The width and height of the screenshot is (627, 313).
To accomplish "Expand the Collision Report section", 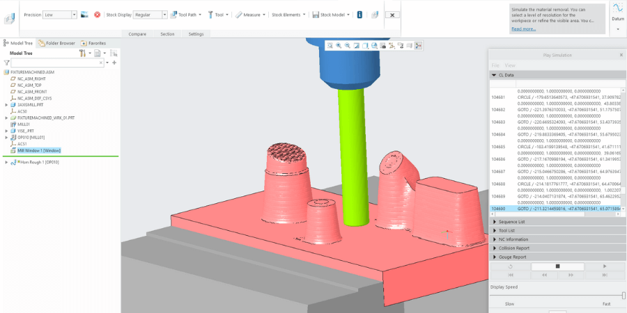I will click(x=515, y=248).
